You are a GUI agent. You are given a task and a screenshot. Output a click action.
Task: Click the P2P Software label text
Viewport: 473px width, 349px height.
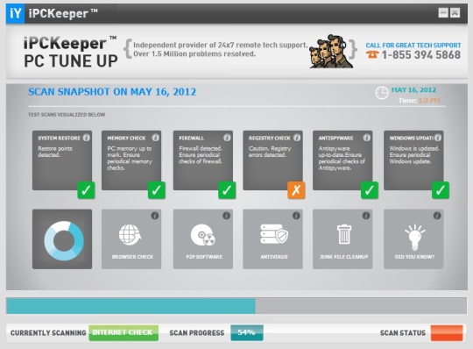point(204,257)
